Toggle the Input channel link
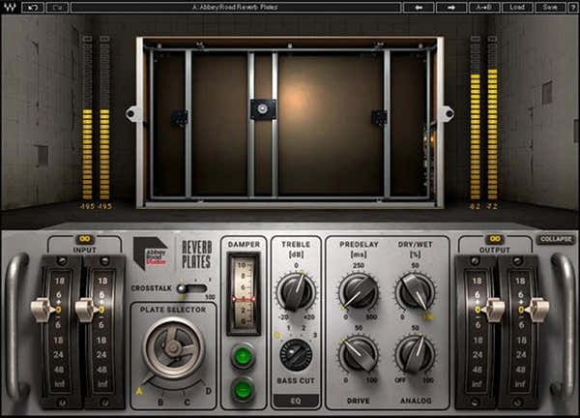 click(85, 239)
